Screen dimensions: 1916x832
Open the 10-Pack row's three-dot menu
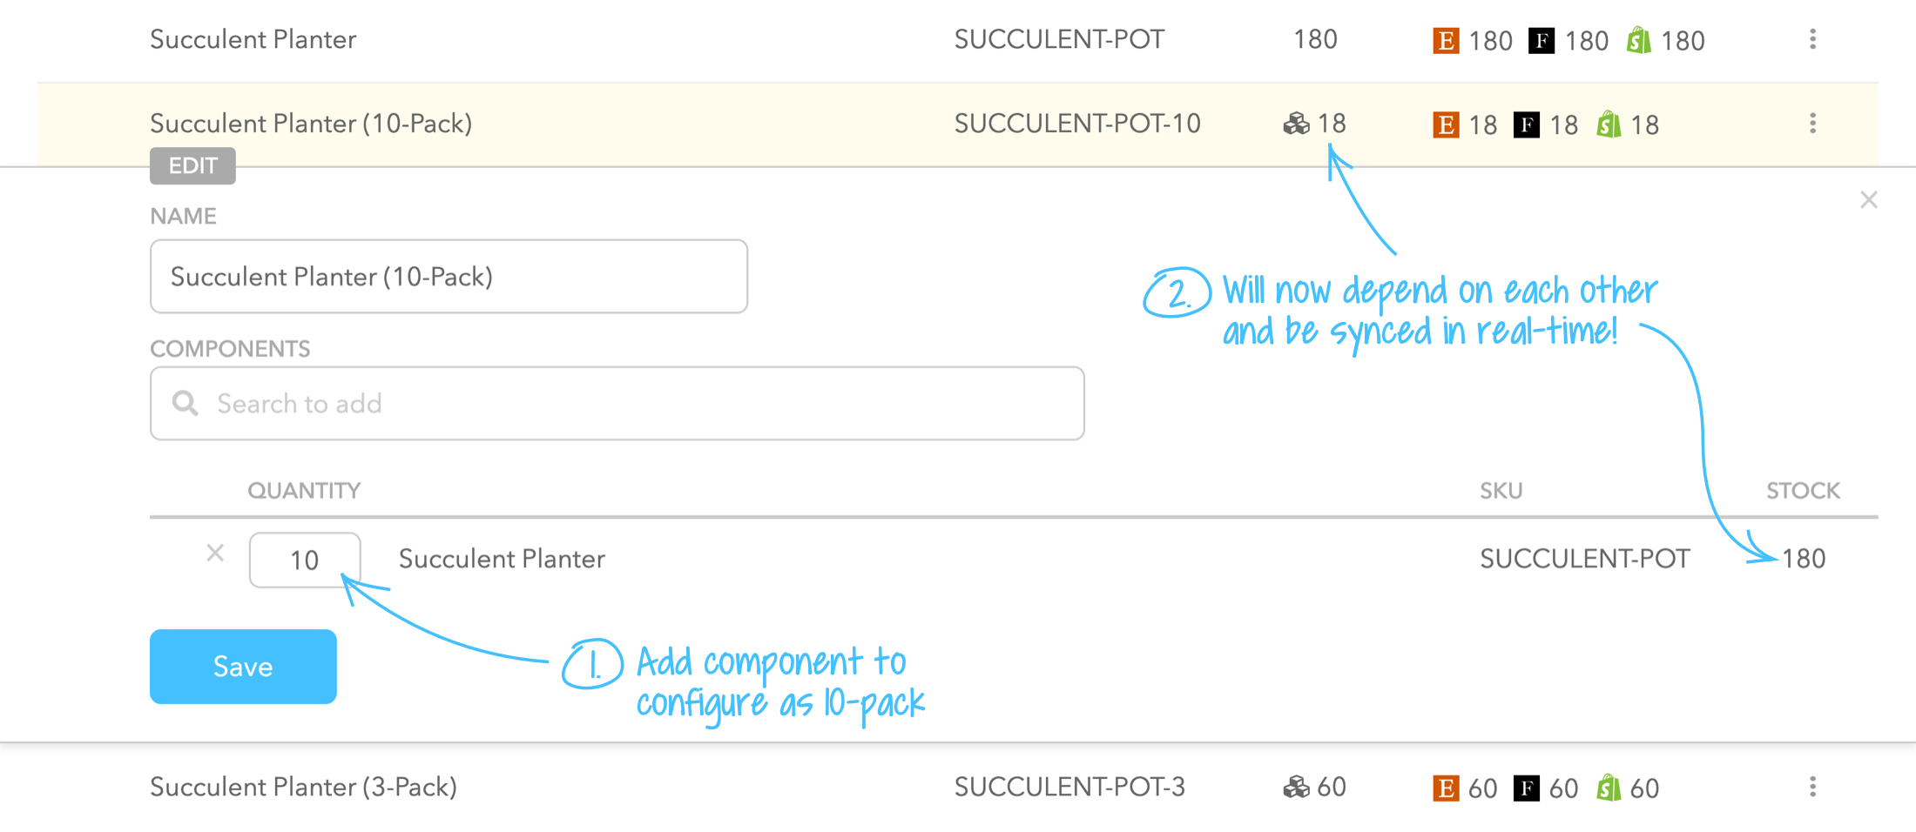[1812, 124]
